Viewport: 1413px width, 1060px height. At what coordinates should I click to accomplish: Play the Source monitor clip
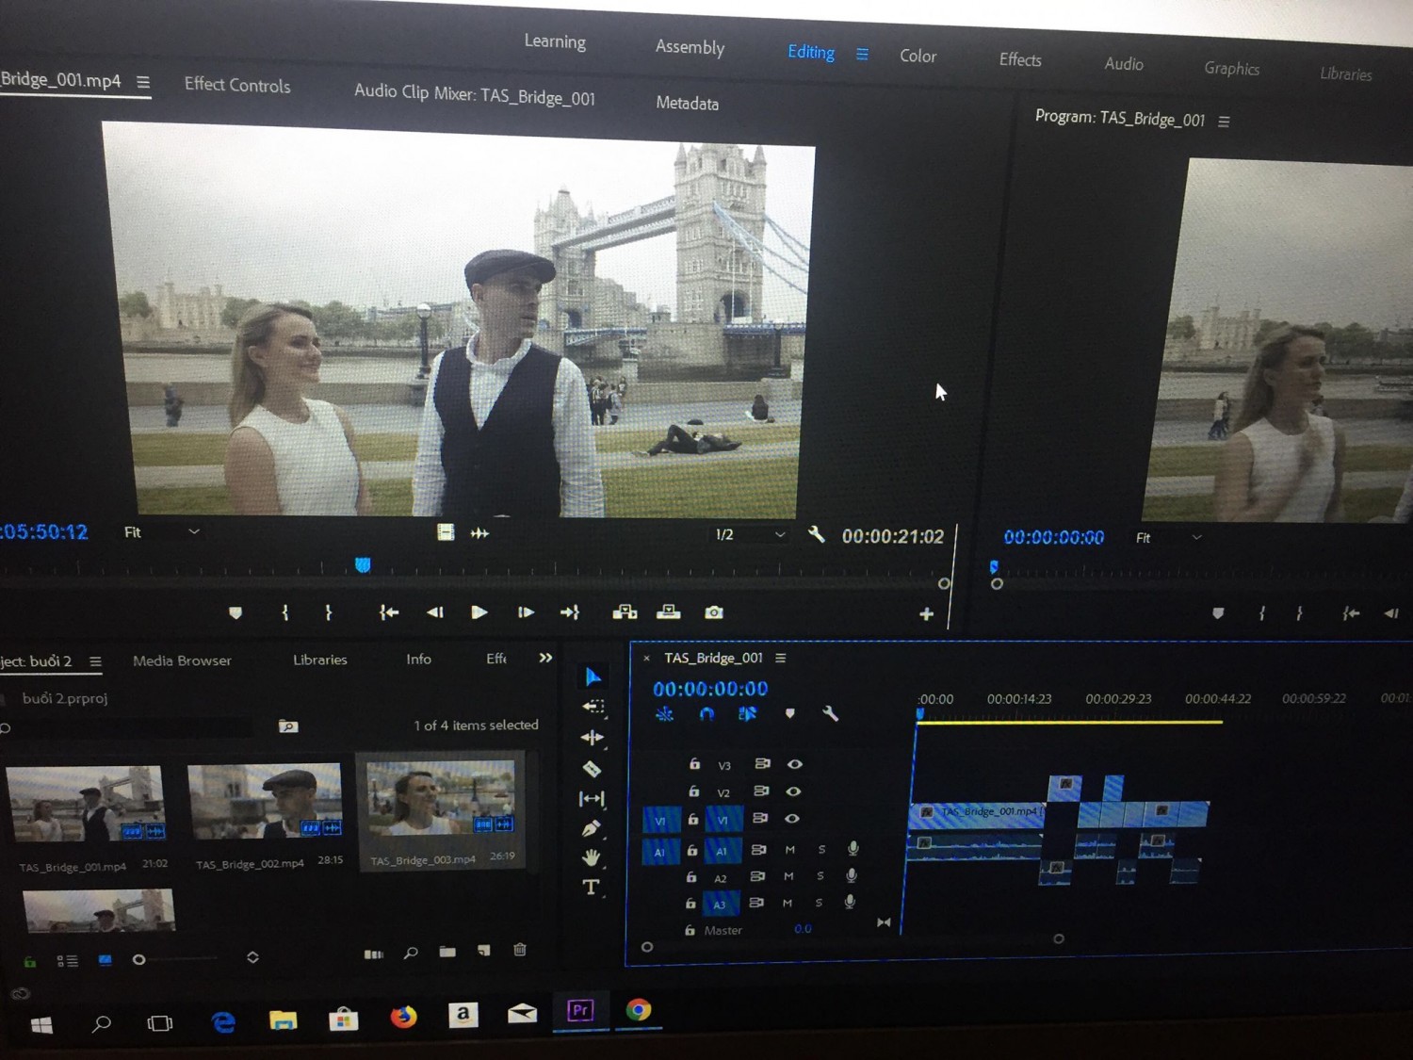pyautogui.click(x=479, y=612)
